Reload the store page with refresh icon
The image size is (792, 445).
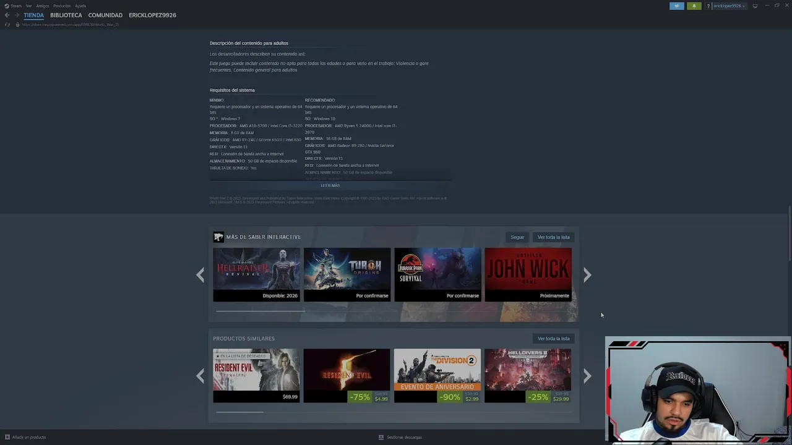[7, 24]
